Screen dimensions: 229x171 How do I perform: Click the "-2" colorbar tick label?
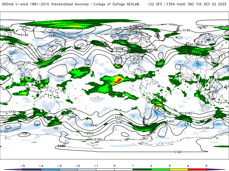(78, 166)
